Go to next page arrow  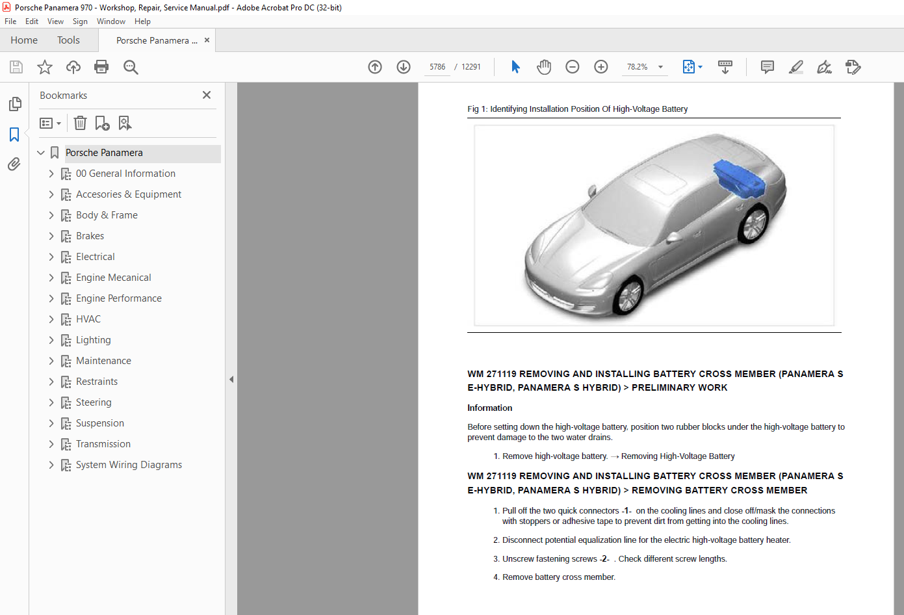coord(404,67)
